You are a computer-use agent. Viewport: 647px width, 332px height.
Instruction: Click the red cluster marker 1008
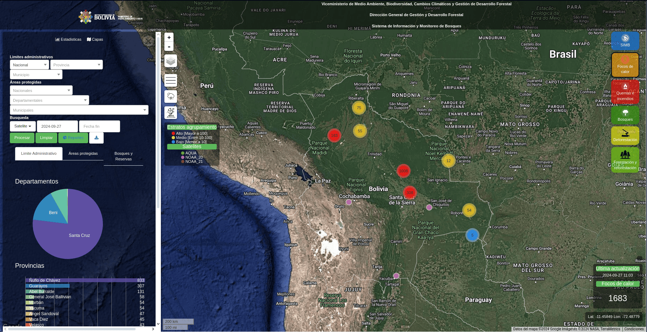coord(404,171)
